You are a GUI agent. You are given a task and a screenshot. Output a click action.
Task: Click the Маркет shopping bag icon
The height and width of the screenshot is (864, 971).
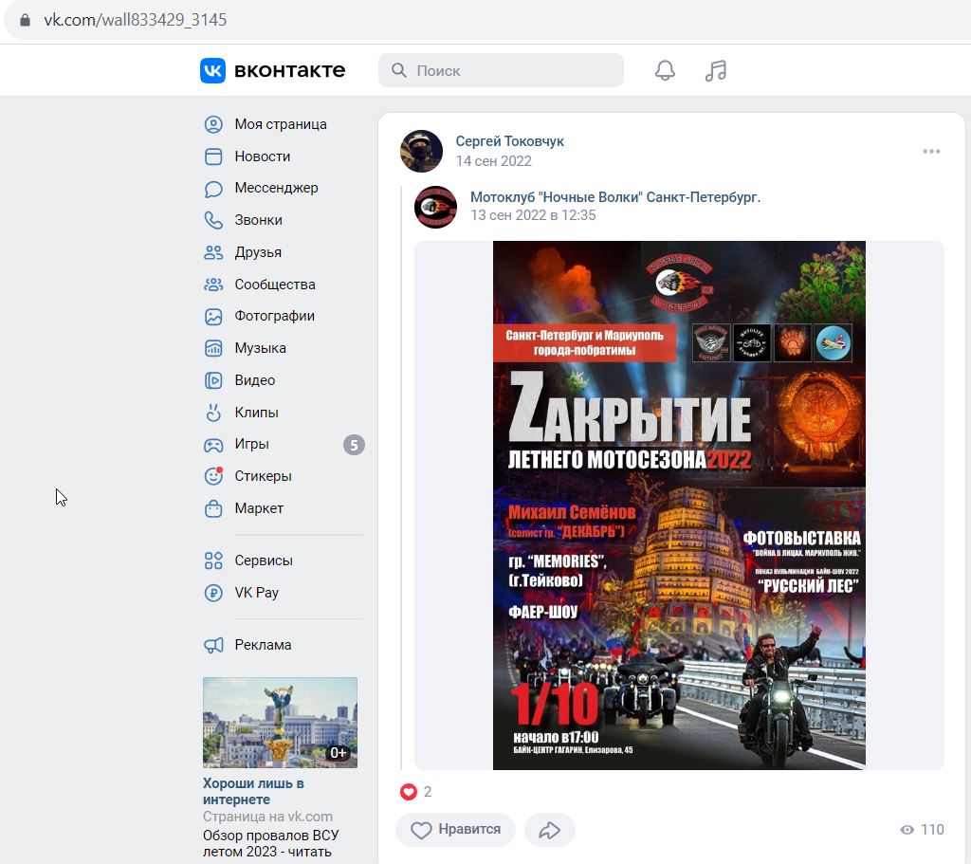tap(213, 508)
